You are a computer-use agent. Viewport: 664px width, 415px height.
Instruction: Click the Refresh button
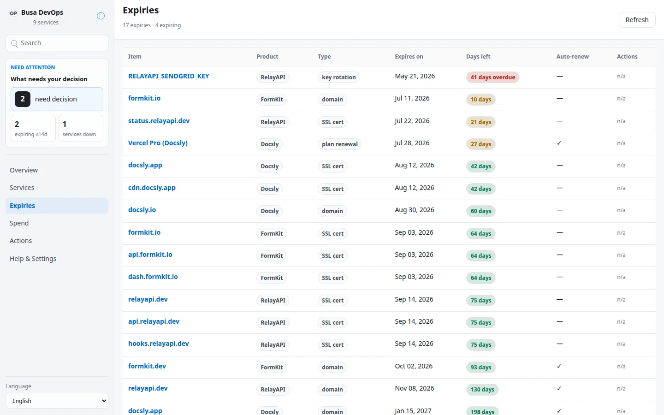click(x=637, y=20)
